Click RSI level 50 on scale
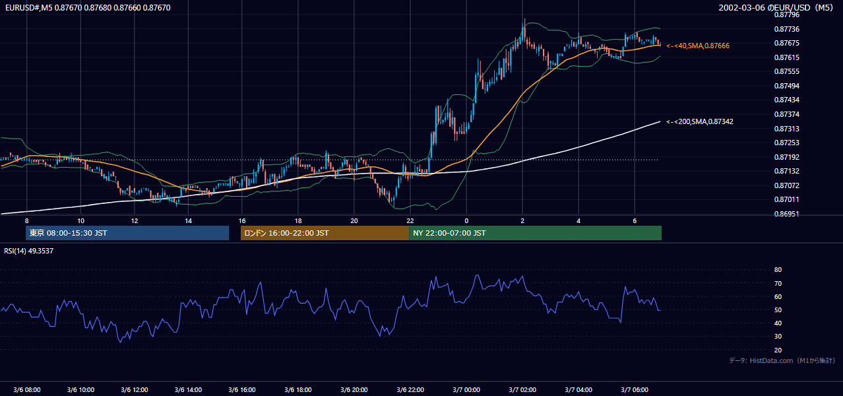Image resolution: width=843 pixels, height=396 pixels. (x=778, y=310)
